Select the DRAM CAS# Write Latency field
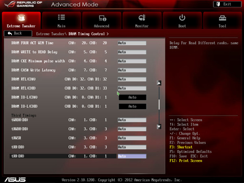Viewport: 244px width, 183px height. click(132, 70)
